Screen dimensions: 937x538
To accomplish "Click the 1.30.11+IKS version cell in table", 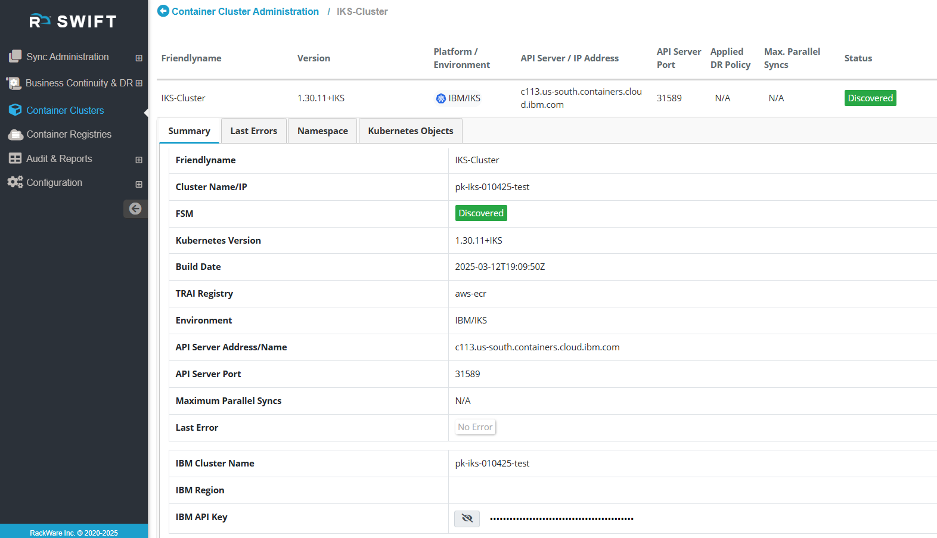I will (321, 98).
